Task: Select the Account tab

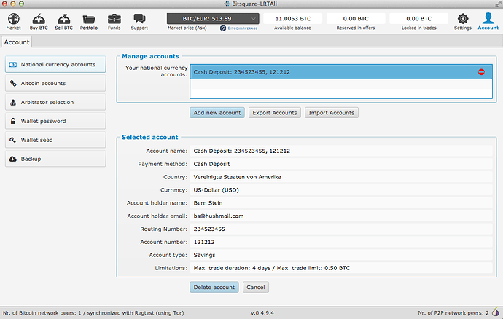Action: pyautogui.click(x=17, y=42)
